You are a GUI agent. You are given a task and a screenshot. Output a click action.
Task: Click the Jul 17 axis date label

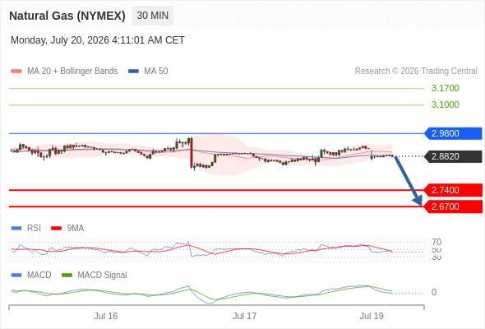coord(244,316)
